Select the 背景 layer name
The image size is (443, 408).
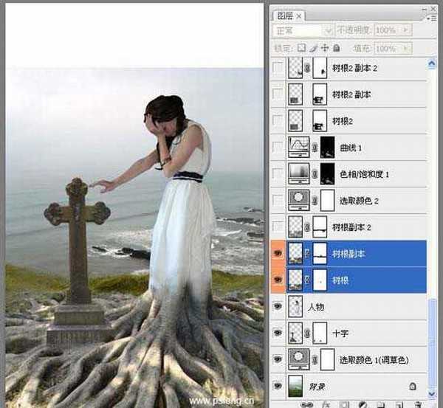click(x=317, y=387)
